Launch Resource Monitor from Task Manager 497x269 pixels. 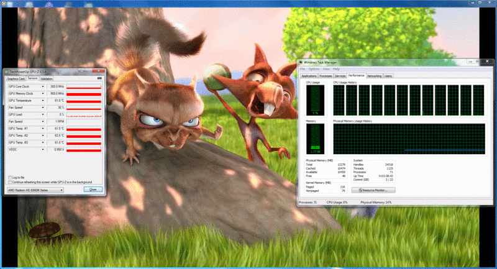[373, 190]
